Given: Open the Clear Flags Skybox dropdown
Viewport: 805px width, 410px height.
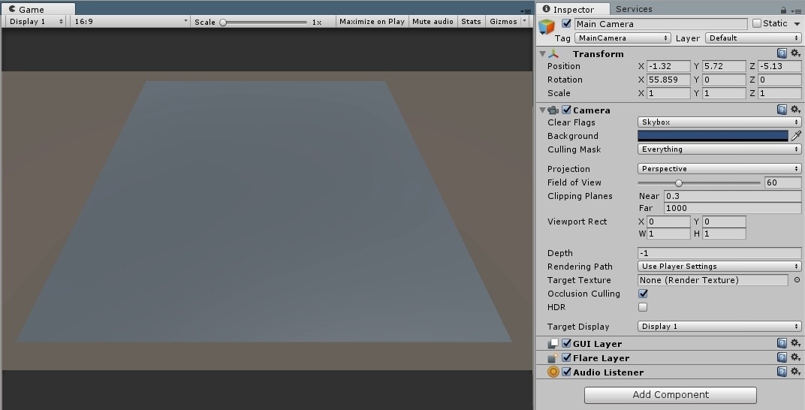Looking at the screenshot, I should (719, 122).
